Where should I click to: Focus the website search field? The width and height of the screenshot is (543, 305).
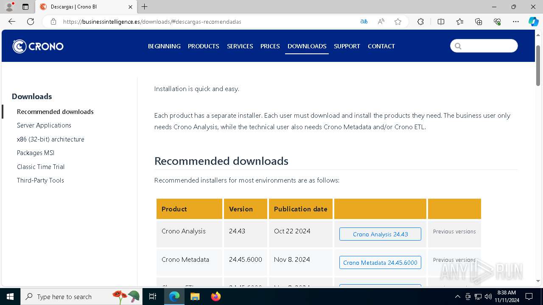pyautogui.click(x=484, y=46)
